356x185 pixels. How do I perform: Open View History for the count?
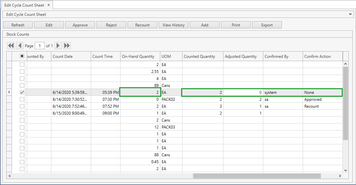174,25
